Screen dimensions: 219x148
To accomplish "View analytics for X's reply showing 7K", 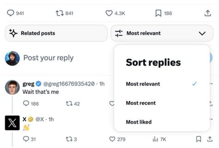I will (155, 139).
